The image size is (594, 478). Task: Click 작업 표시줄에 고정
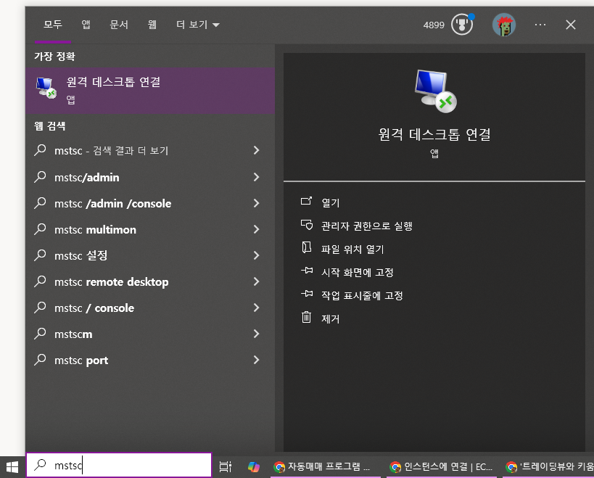click(362, 295)
